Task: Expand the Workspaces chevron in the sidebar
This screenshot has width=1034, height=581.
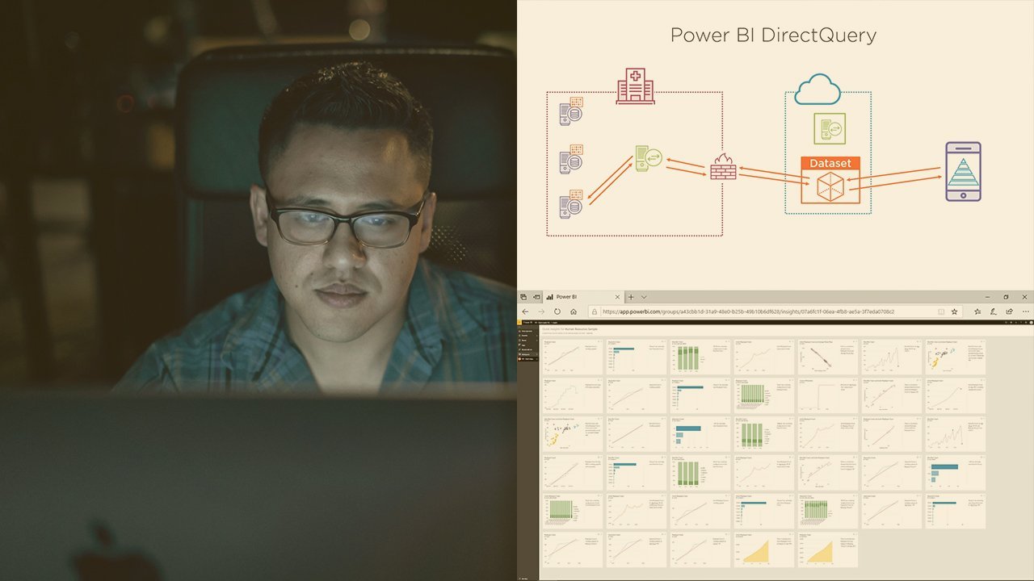Action: click(x=536, y=354)
